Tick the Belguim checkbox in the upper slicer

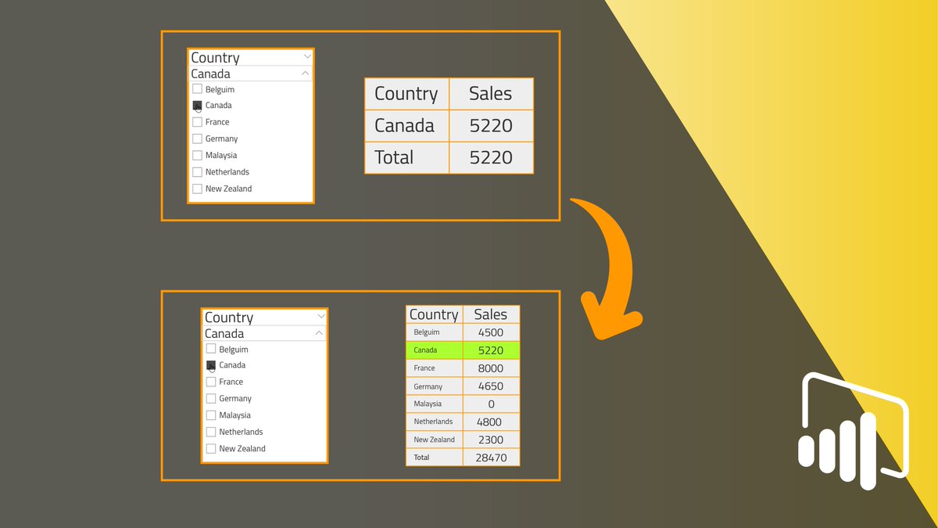coord(197,89)
